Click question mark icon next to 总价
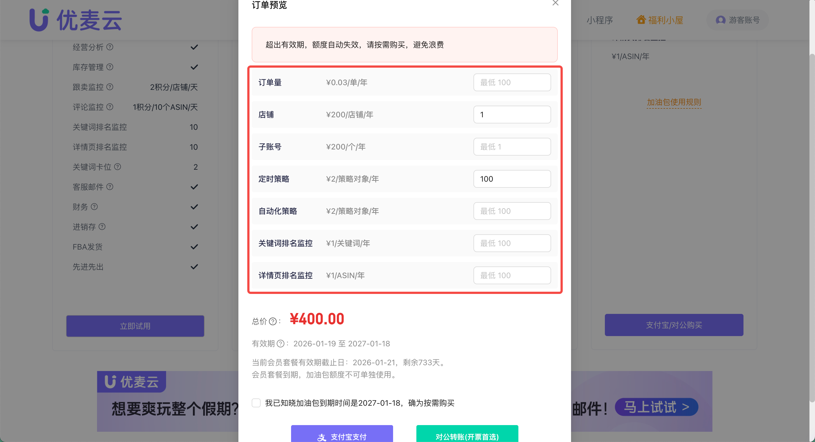The image size is (815, 442). click(x=273, y=321)
